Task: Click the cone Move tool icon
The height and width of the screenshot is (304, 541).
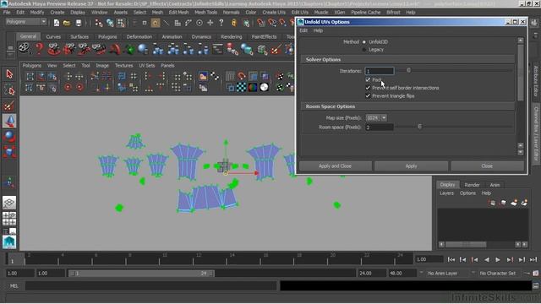Action: pyautogui.click(x=9, y=122)
